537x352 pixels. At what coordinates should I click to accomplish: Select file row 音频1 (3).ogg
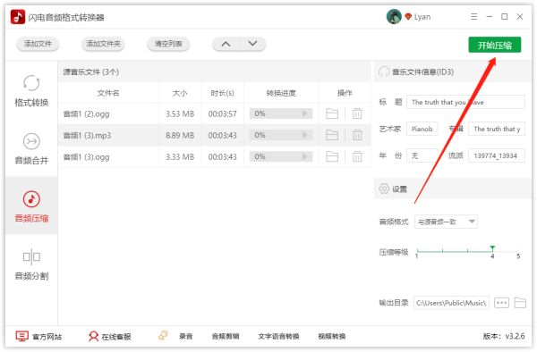tap(215, 156)
